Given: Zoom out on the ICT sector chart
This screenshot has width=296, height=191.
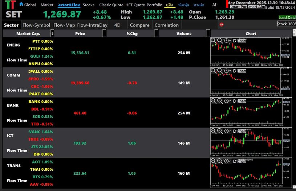Looking at the screenshot, I should coord(220,131).
